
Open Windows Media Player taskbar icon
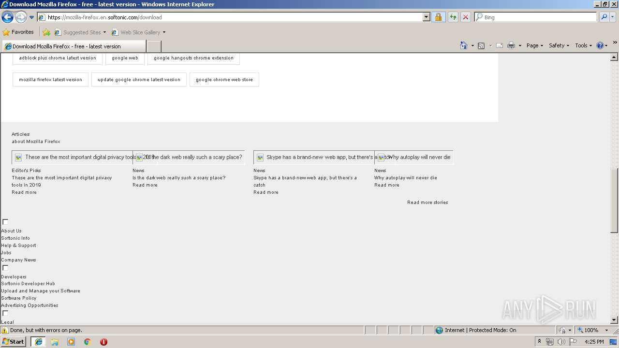click(x=71, y=342)
